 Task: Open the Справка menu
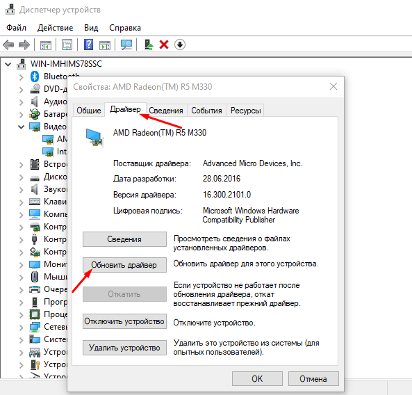click(125, 28)
